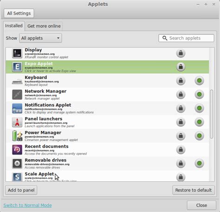Image resolution: width=220 pixels, height=212 pixels.
Task: Click 'Cinnamon power management applet' description
Action: point(51,140)
